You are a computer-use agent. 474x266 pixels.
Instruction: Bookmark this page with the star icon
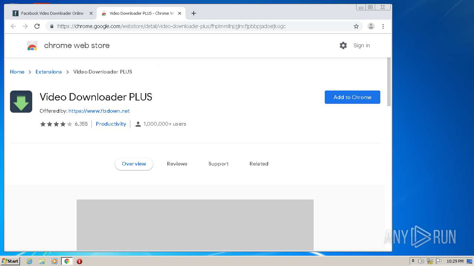[356, 26]
